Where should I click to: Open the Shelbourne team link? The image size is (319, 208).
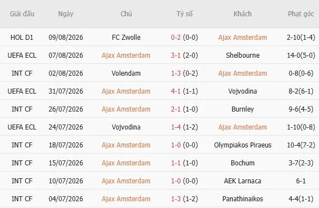tap(242, 56)
